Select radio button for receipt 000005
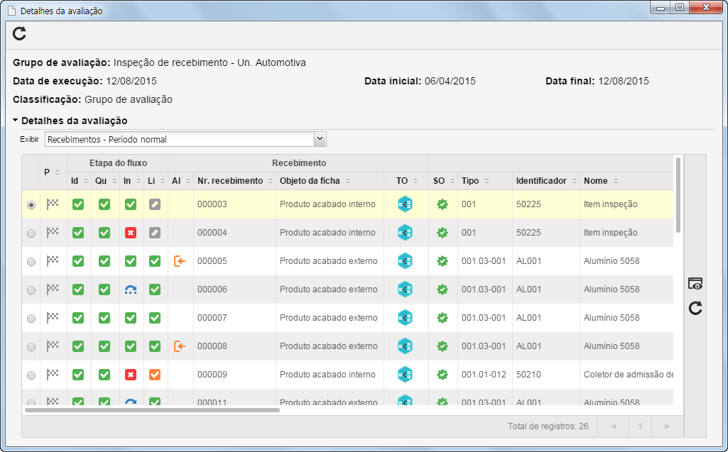 click(x=31, y=262)
